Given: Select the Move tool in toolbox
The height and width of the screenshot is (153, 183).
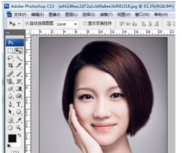Looking at the screenshot, I should click(x=19, y=51).
